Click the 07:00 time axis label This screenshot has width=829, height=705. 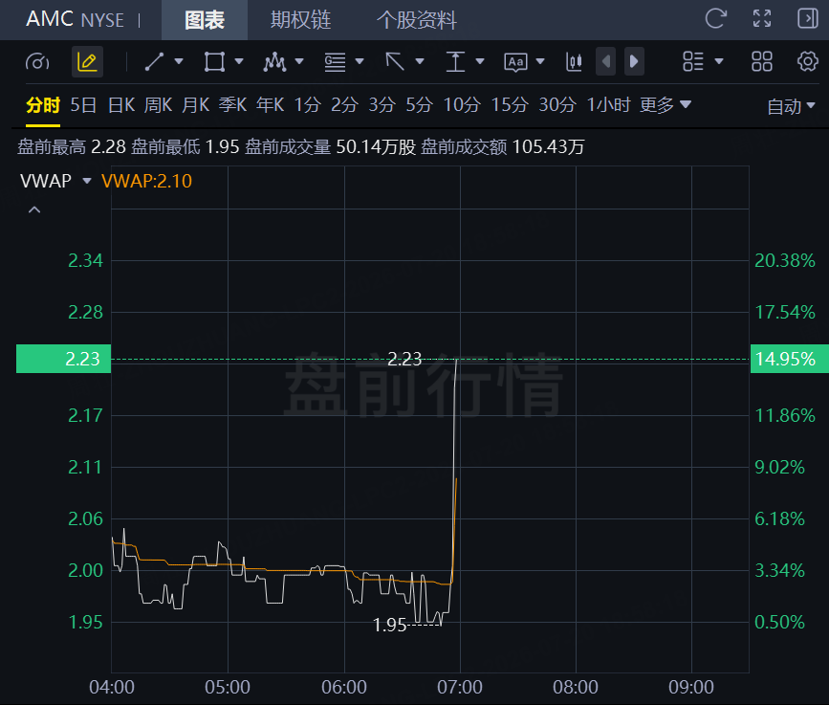pyautogui.click(x=459, y=687)
